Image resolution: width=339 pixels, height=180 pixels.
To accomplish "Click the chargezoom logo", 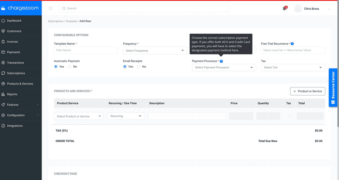I will click(x=20, y=8).
